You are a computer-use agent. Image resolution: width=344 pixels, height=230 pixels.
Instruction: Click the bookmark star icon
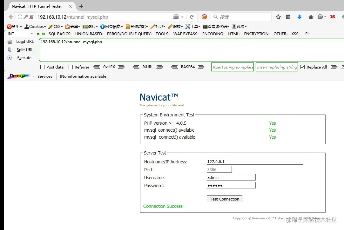(x=278, y=17)
